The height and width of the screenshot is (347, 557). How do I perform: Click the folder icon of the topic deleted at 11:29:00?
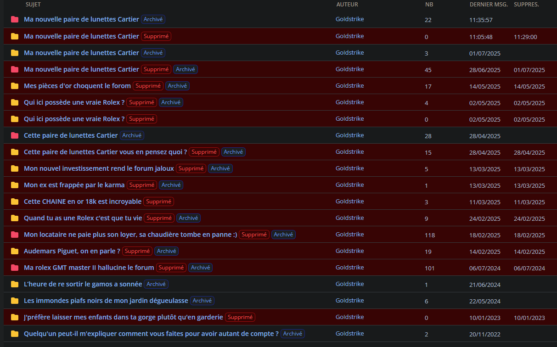15,36
